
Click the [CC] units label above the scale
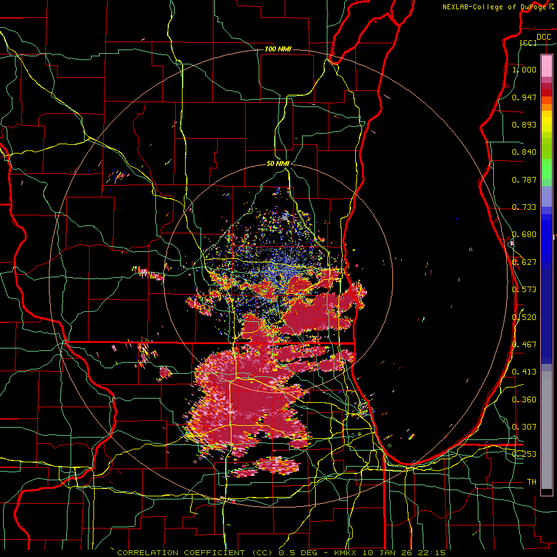[x=529, y=43]
